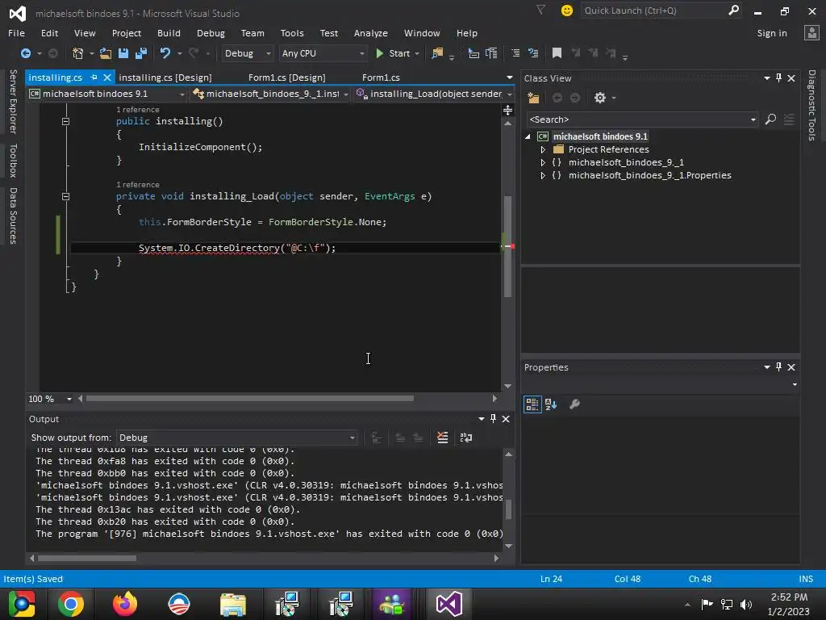
Task: Close the installing.cs tab
Action: (x=107, y=77)
